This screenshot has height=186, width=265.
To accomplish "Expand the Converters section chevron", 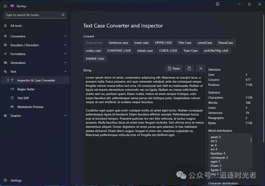I will click(65, 36).
